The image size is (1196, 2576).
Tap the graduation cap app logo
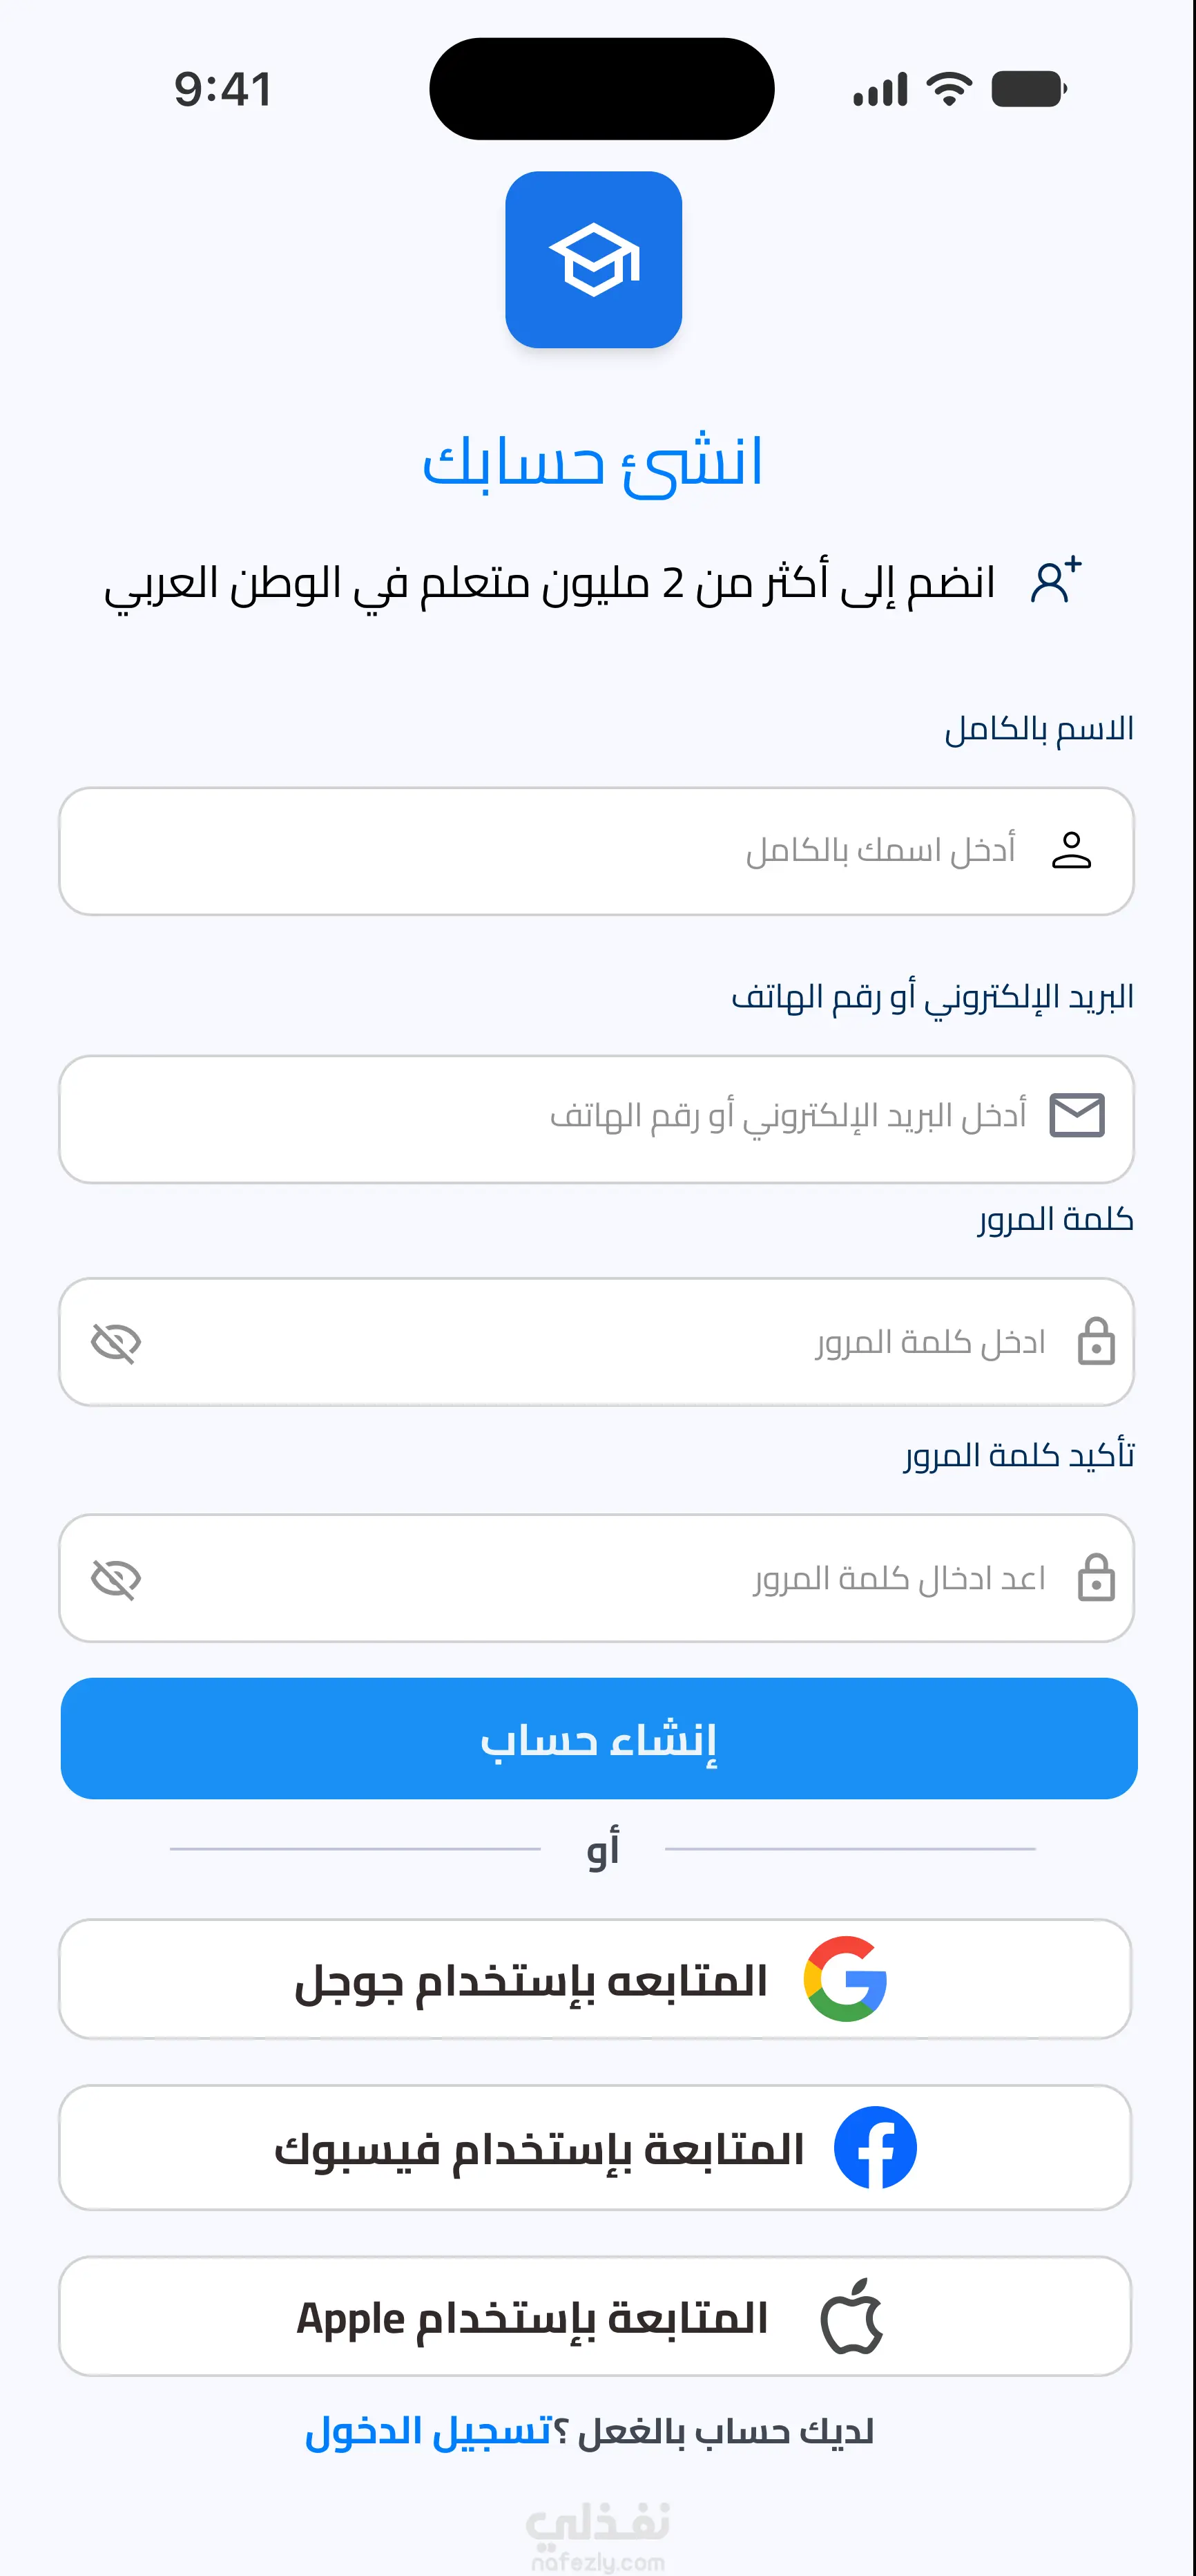click(x=593, y=260)
